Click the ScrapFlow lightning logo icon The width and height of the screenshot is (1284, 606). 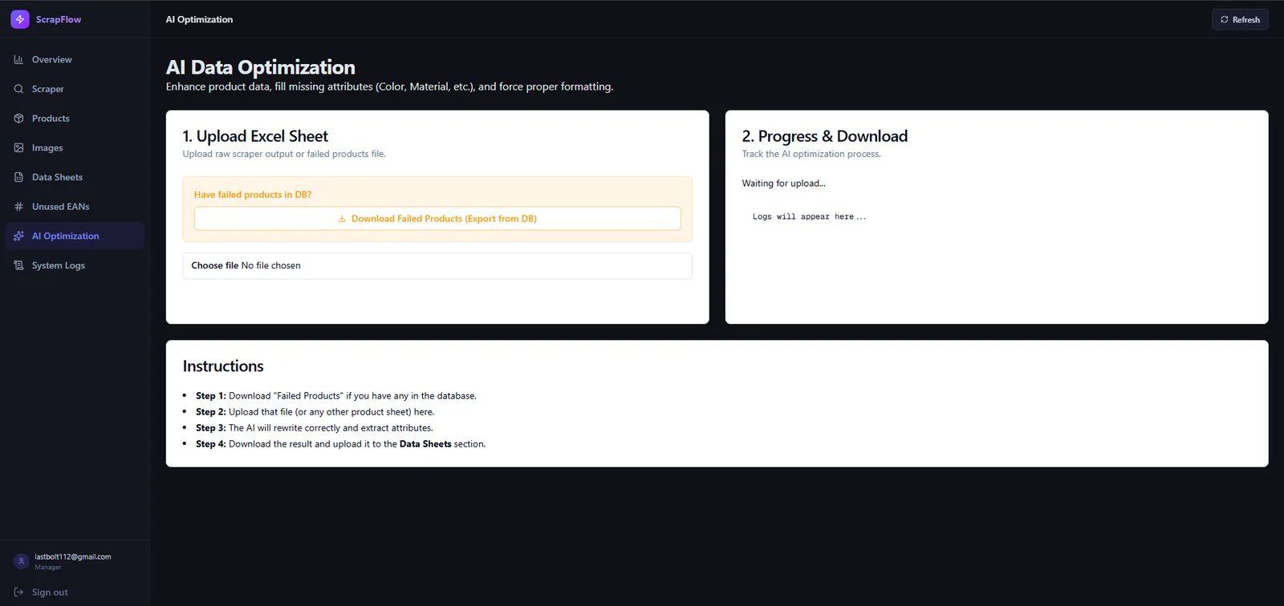tap(20, 19)
